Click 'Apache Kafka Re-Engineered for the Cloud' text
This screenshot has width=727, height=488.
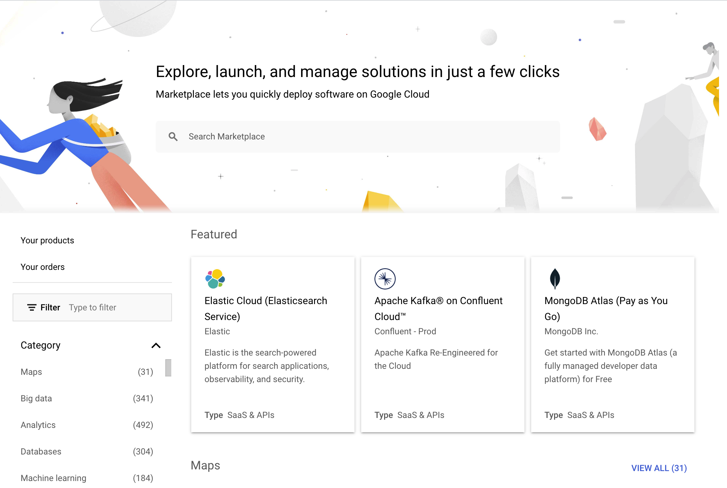pyautogui.click(x=436, y=359)
